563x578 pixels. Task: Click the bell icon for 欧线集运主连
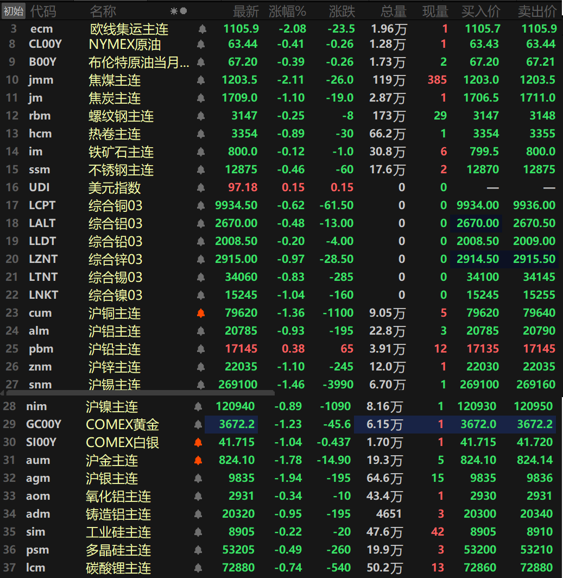(x=201, y=29)
